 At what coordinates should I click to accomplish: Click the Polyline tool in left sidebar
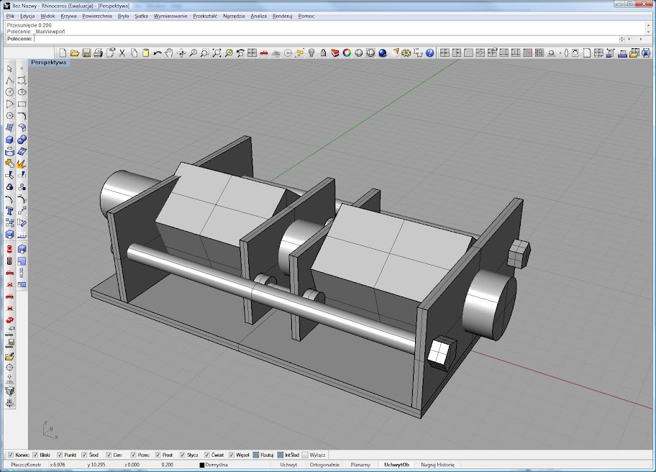[9, 81]
